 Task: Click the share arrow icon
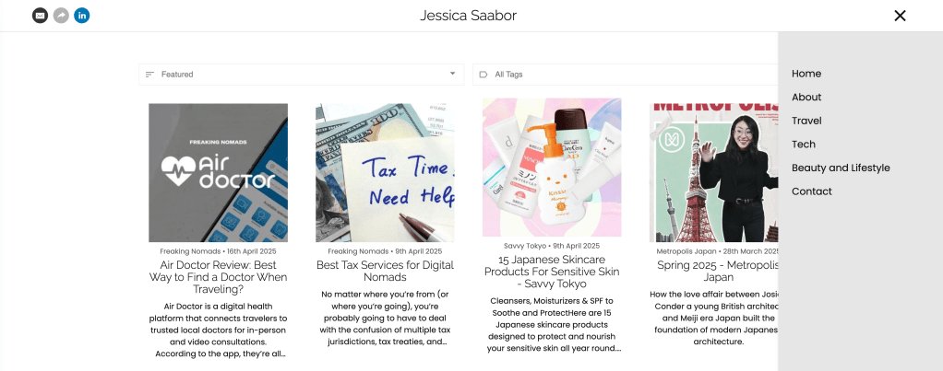tap(61, 16)
